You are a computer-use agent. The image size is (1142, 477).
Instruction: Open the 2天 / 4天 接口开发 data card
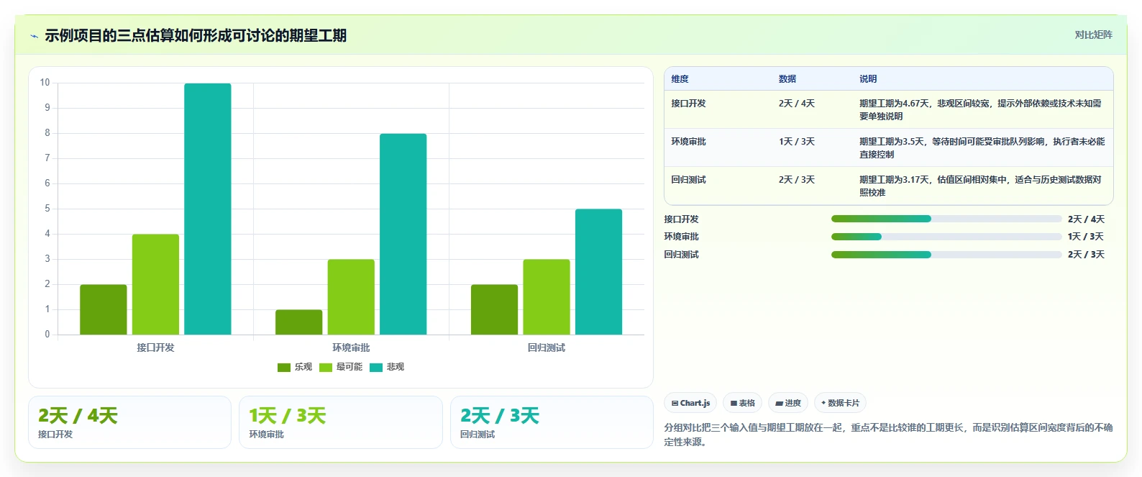coord(130,422)
